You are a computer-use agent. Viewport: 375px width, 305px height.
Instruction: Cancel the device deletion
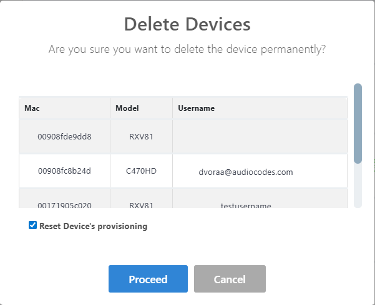point(230,279)
